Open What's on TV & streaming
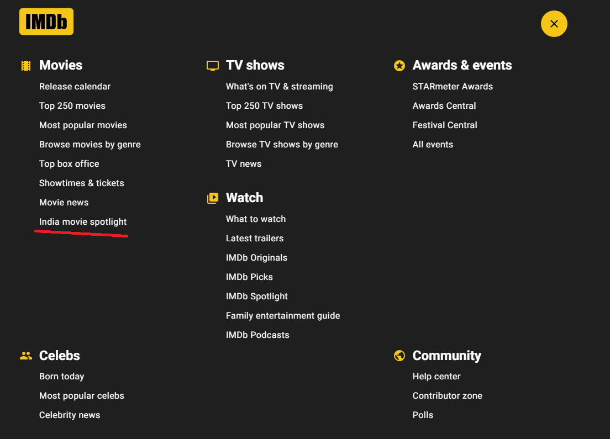The width and height of the screenshot is (610, 439). click(x=280, y=86)
